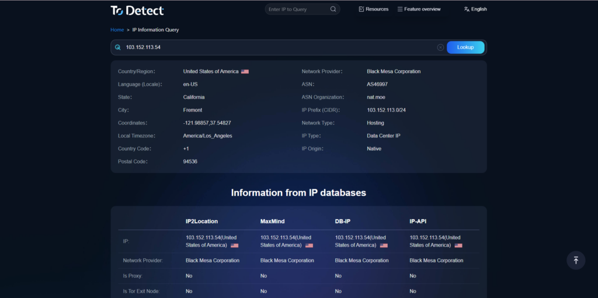This screenshot has width=598, height=298.
Task: Click the DB-IP column header
Action: pyautogui.click(x=343, y=221)
